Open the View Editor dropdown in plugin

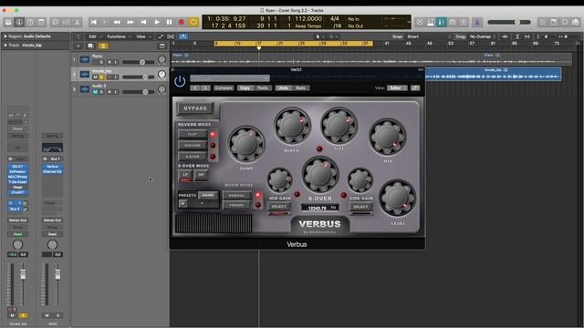pyautogui.click(x=397, y=88)
